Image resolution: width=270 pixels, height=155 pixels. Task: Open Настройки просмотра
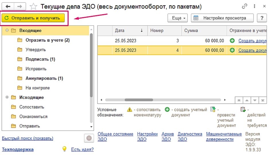click(222, 18)
